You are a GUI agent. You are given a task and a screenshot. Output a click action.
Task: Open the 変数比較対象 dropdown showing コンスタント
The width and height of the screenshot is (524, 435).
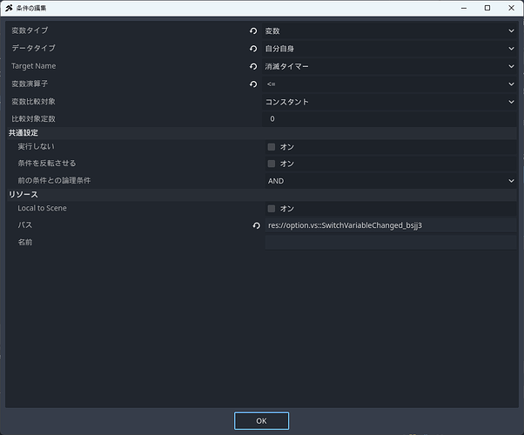point(390,102)
